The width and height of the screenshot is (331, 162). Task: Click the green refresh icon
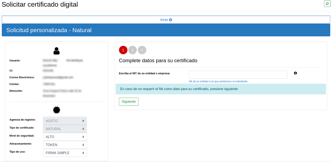click(x=327, y=4)
